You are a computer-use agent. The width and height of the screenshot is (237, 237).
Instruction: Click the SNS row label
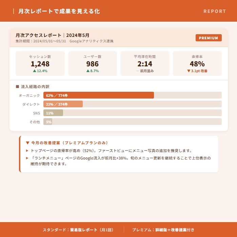37,113
